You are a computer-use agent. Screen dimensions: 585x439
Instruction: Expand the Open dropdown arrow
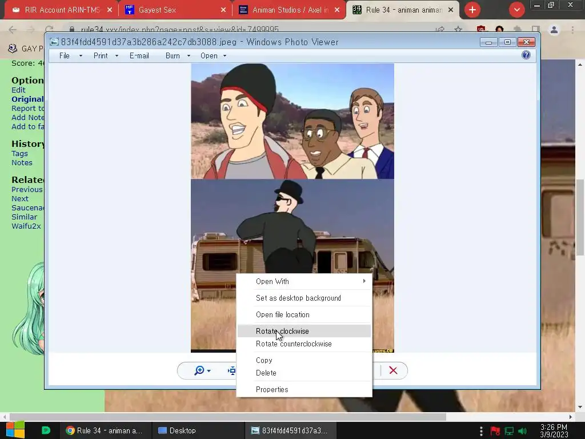(225, 56)
